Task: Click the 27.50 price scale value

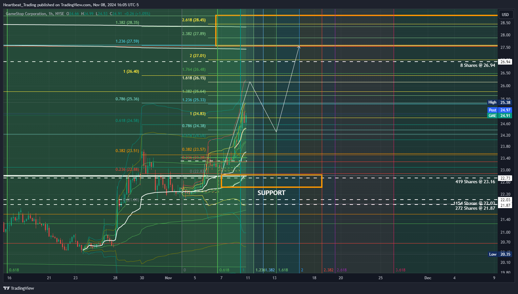Action: 505,48
